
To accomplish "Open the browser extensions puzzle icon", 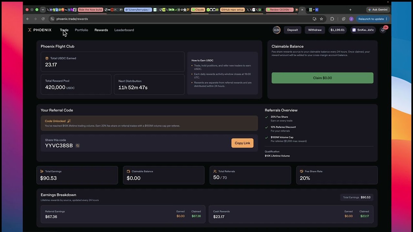I will pos(332,19).
